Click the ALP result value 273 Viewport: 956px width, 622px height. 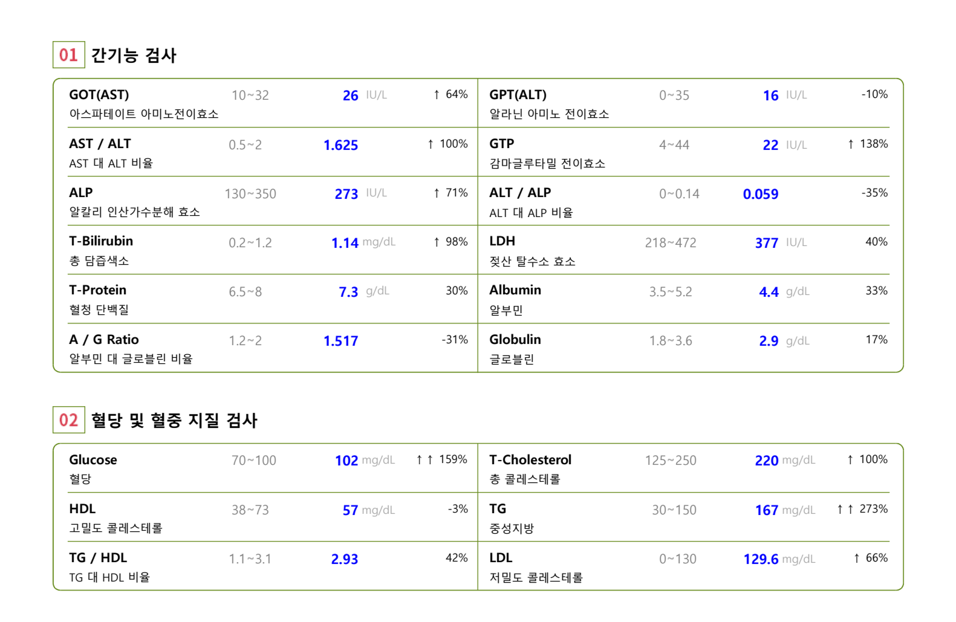click(x=346, y=194)
